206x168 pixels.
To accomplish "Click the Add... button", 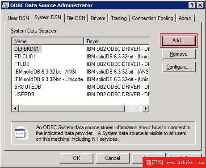I will coord(179,41).
